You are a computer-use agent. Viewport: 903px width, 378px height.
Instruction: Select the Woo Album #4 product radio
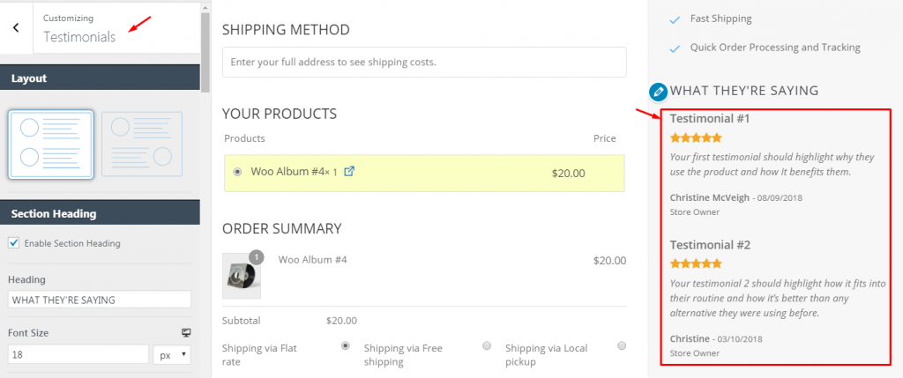237,172
